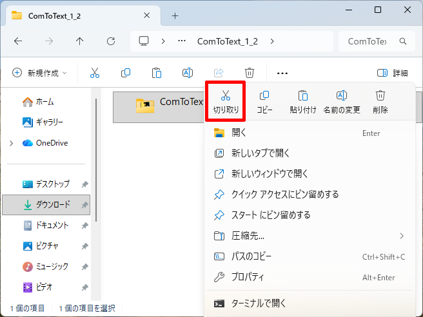Click the 貼り付け (Paste) icon in context menu

tap(302, 101)
